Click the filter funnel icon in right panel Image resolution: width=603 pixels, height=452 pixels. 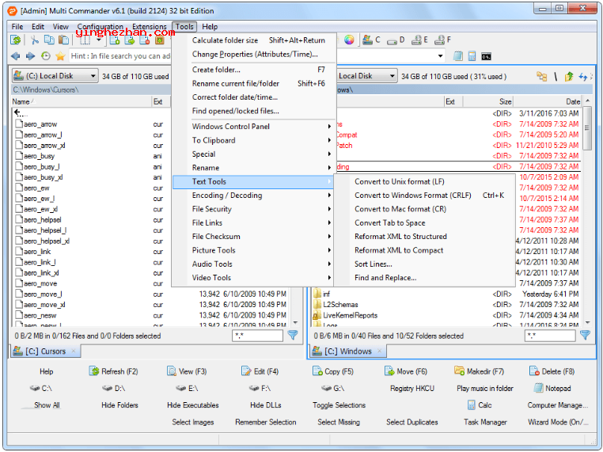coord(585,336)
